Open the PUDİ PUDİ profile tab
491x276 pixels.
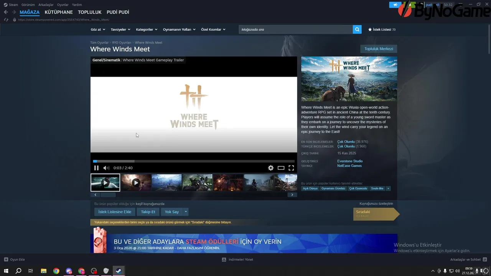118,12
